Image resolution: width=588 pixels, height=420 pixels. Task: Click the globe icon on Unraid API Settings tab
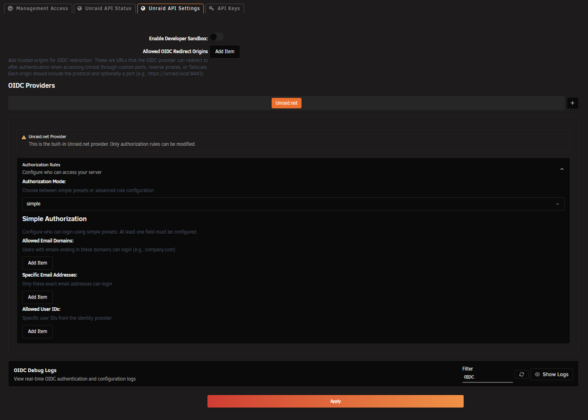point(143,8)
